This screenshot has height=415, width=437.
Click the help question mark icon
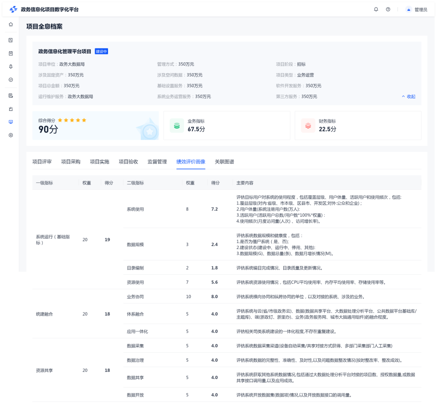click(388, 9)
